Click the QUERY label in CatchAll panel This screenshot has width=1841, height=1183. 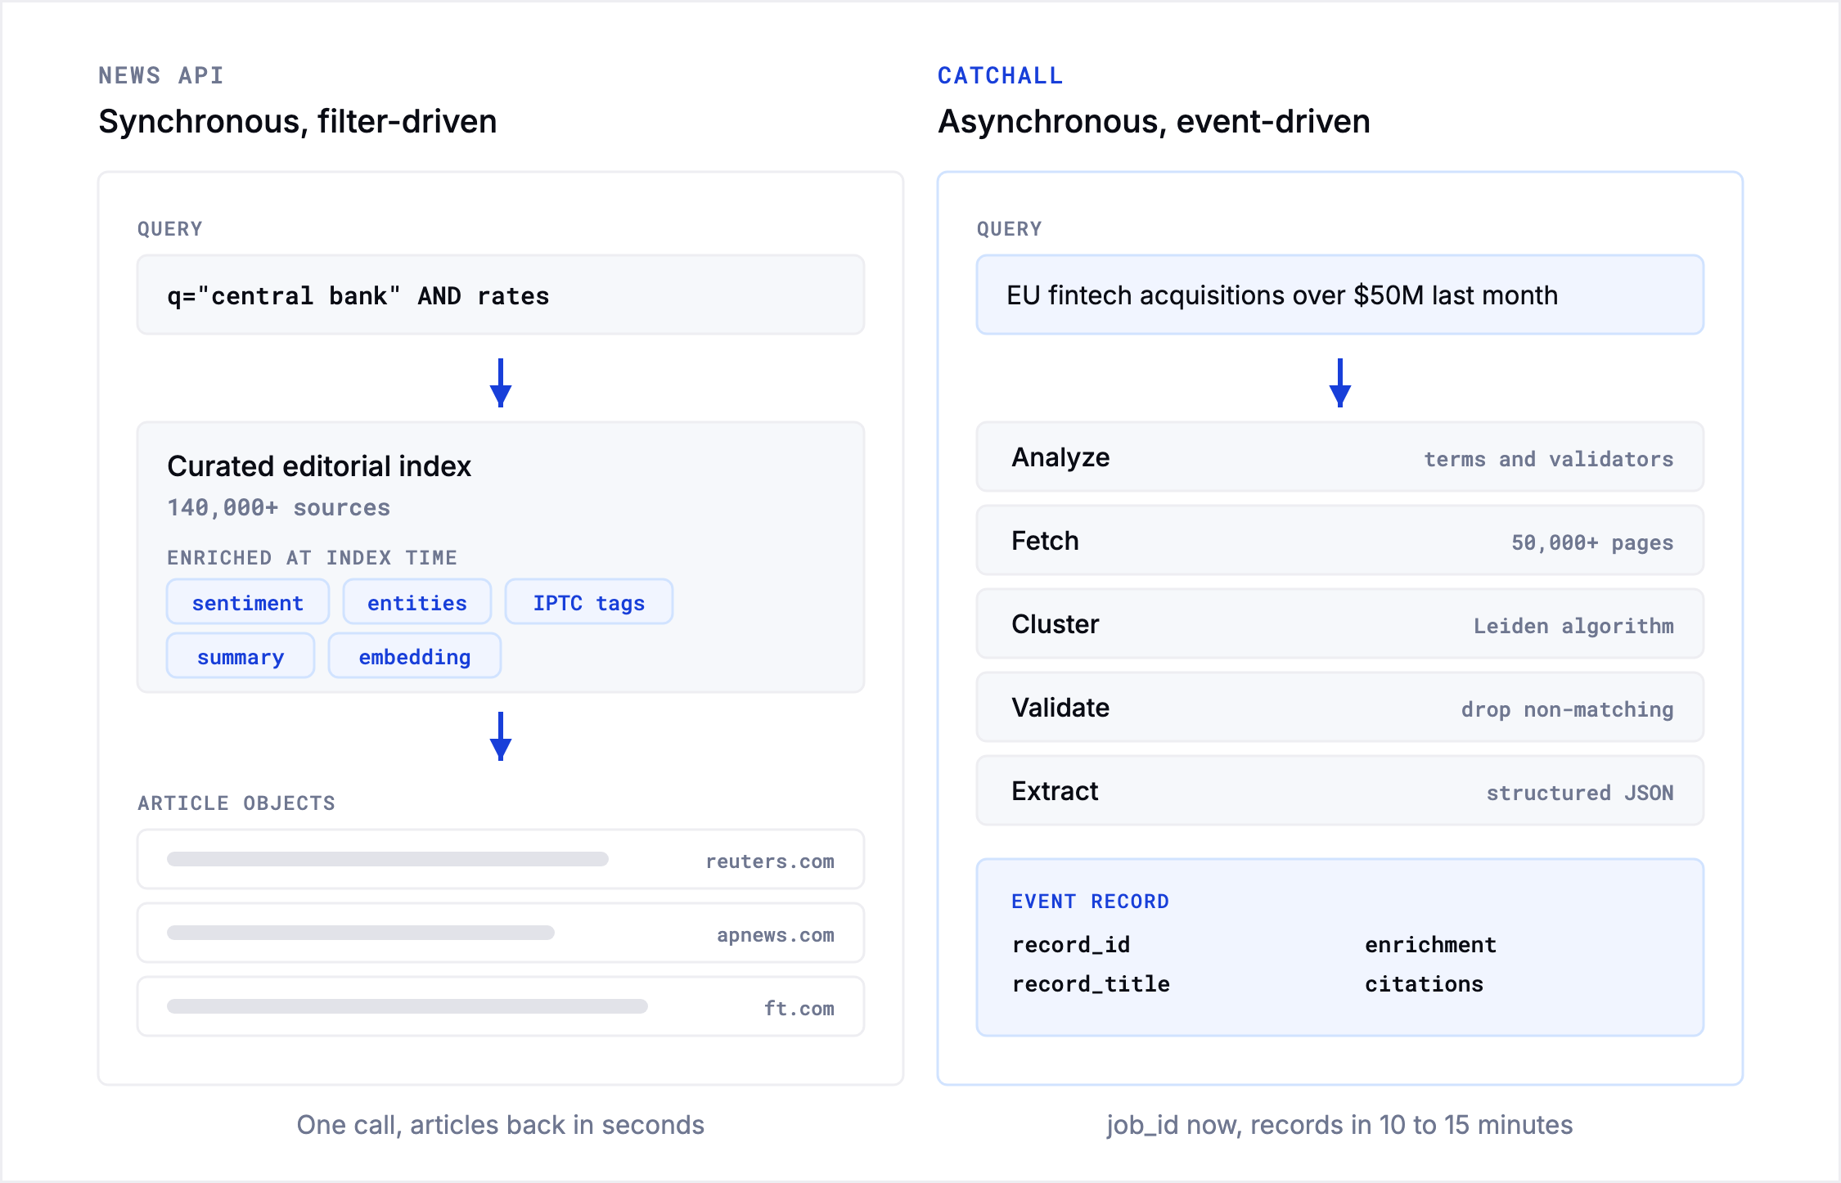click(x=1009, y=229)
